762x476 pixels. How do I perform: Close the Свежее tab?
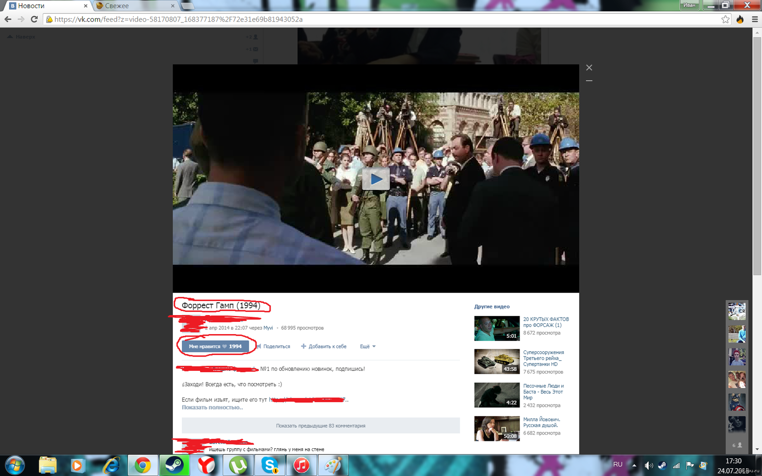(172, 6)
